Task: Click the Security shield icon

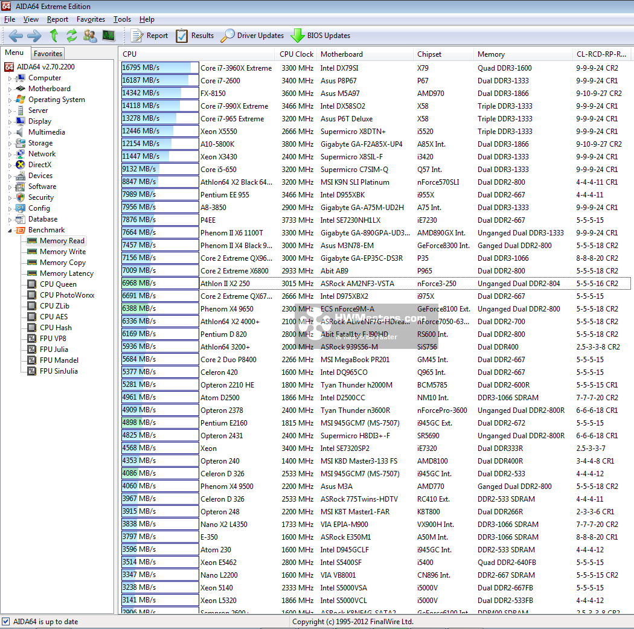Action: point(20,197)
